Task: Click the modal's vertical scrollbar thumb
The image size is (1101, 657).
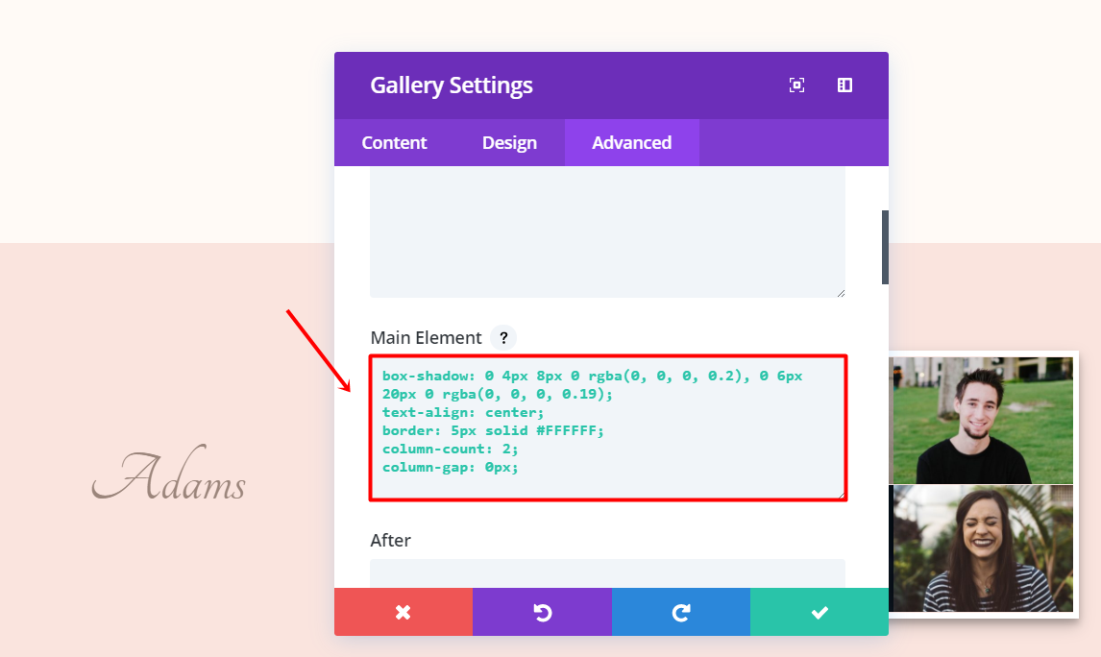Action: [x=885, y=247]
